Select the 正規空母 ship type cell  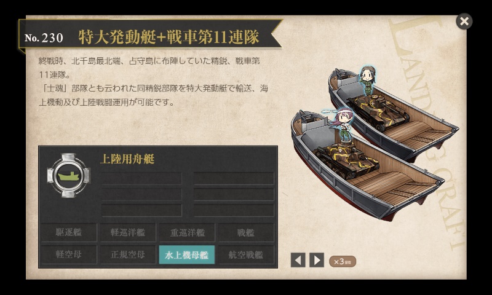click(128, 254)
